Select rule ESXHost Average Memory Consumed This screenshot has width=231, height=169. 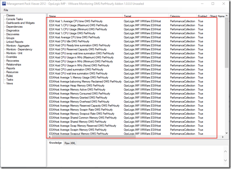coord(80,93)
